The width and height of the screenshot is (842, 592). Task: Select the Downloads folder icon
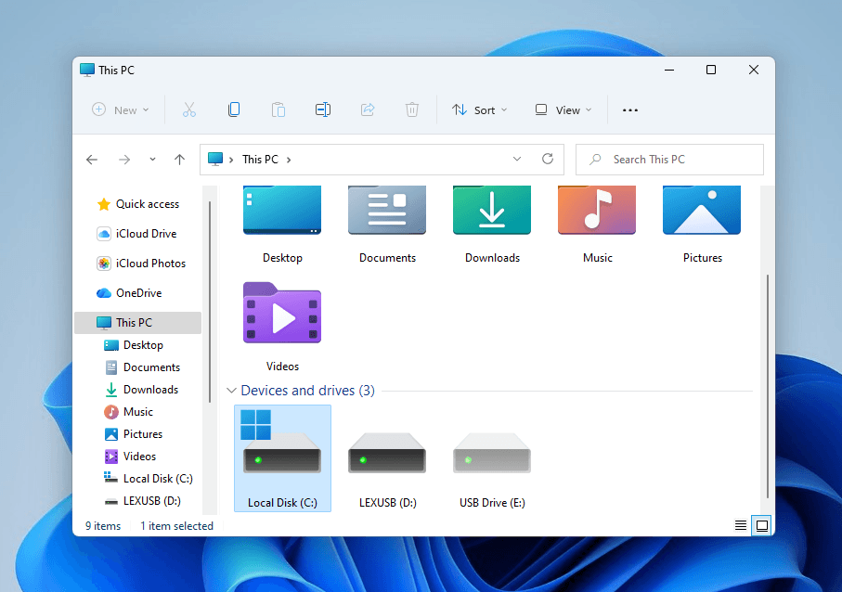click(492, 211)
